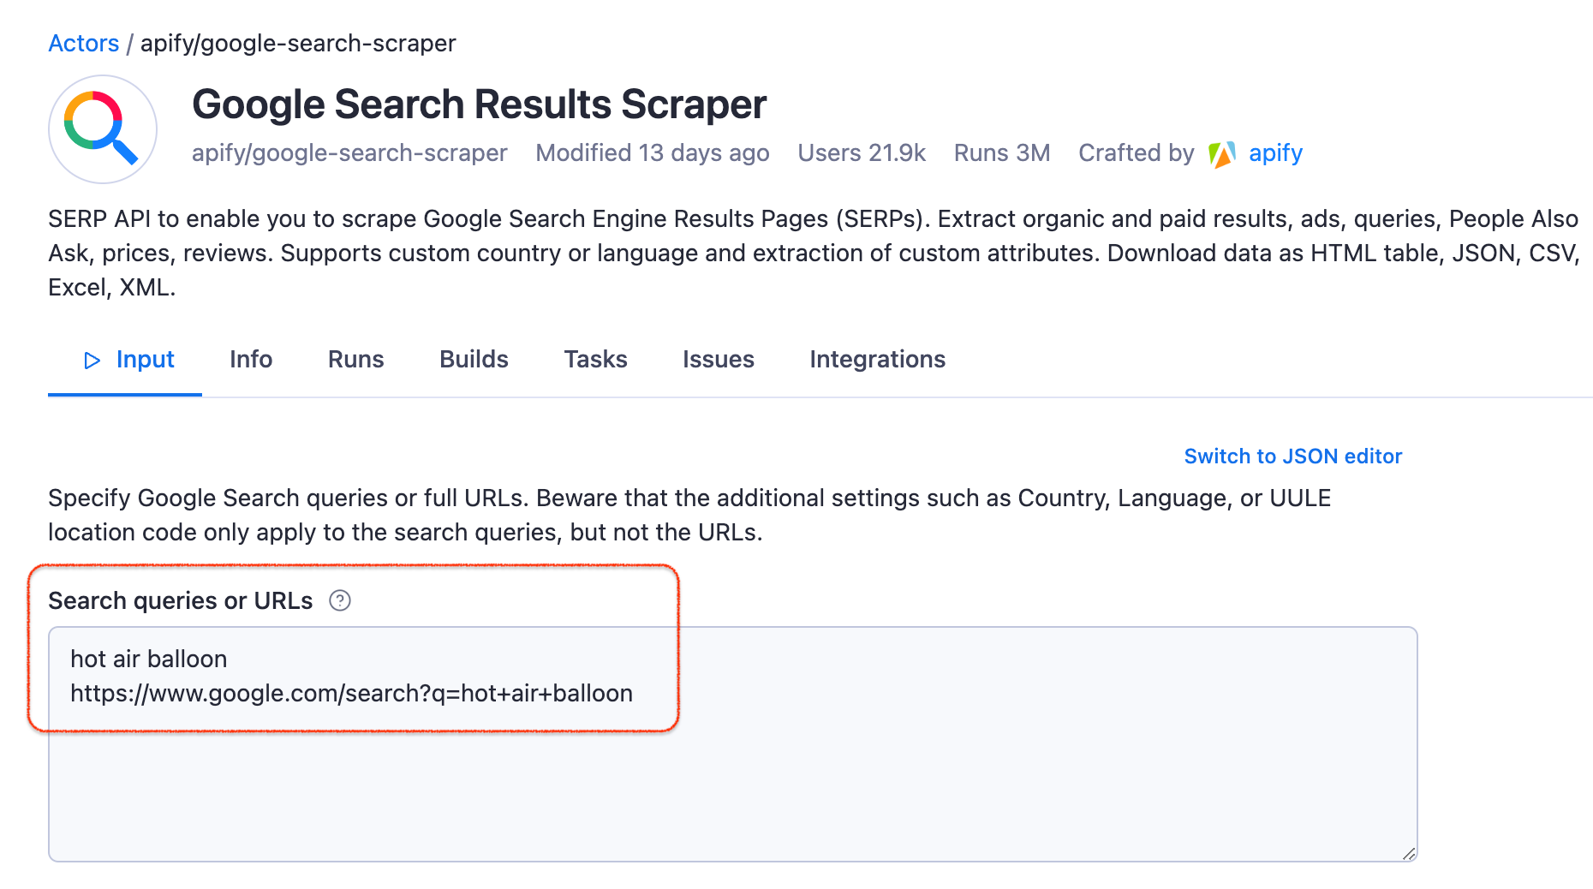Go to Actors breadcrumb link
The height and width of the screenshot is (889, 1593).
pos(84,43)
